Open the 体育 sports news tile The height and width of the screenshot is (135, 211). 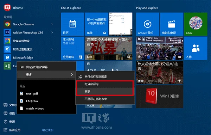point(160,72)
